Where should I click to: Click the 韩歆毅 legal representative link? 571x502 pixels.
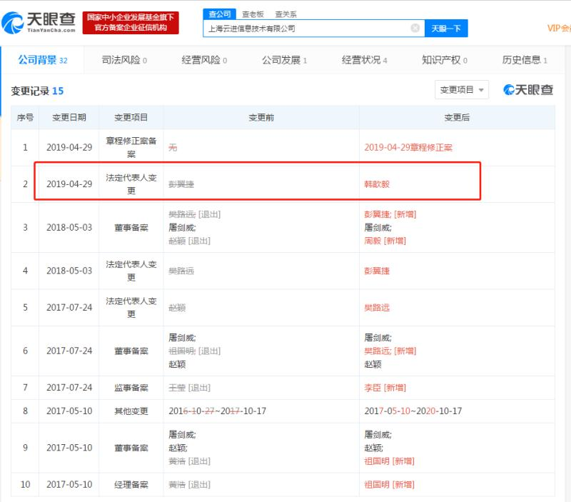[x=377, y=184]
